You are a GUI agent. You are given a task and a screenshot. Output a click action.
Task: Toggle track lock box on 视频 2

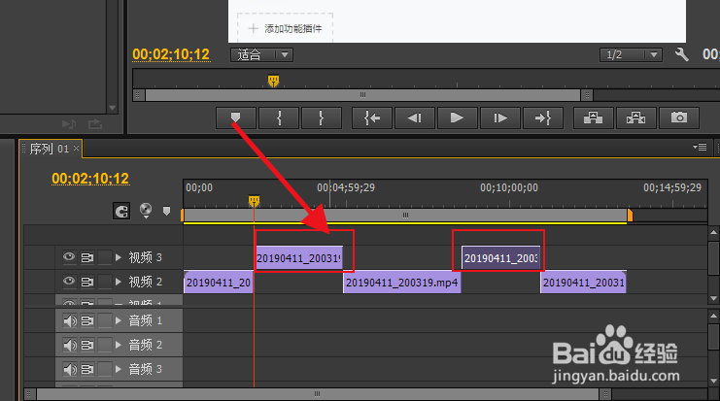click(x=105, y=282)
